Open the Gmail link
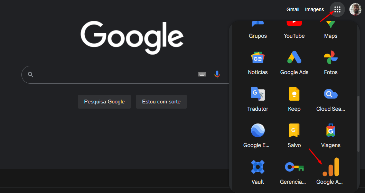This screenshot has width=365, height=193. tap(293, 9)
